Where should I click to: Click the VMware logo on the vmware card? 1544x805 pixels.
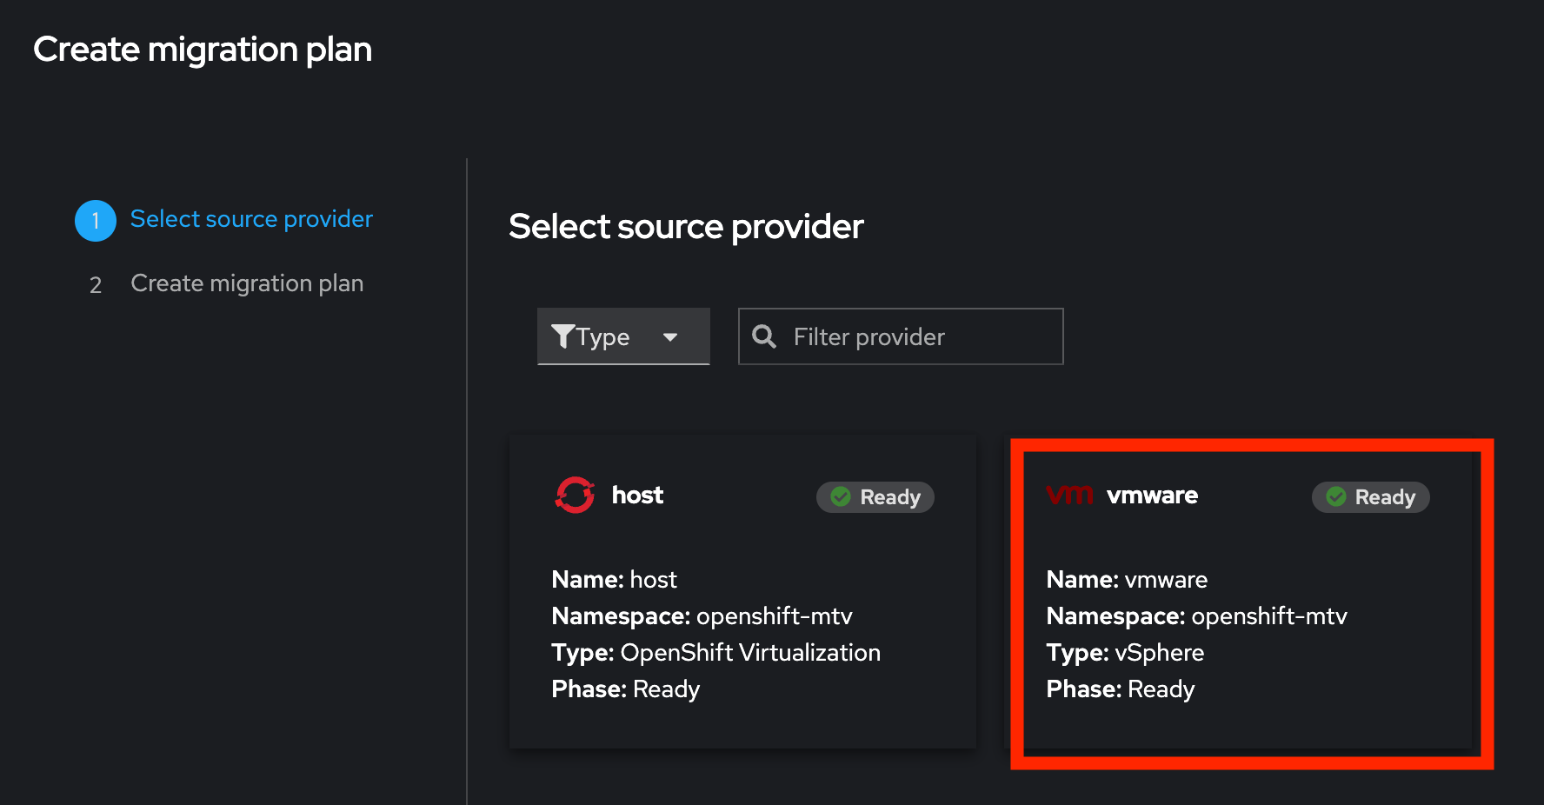point(1069,495)
